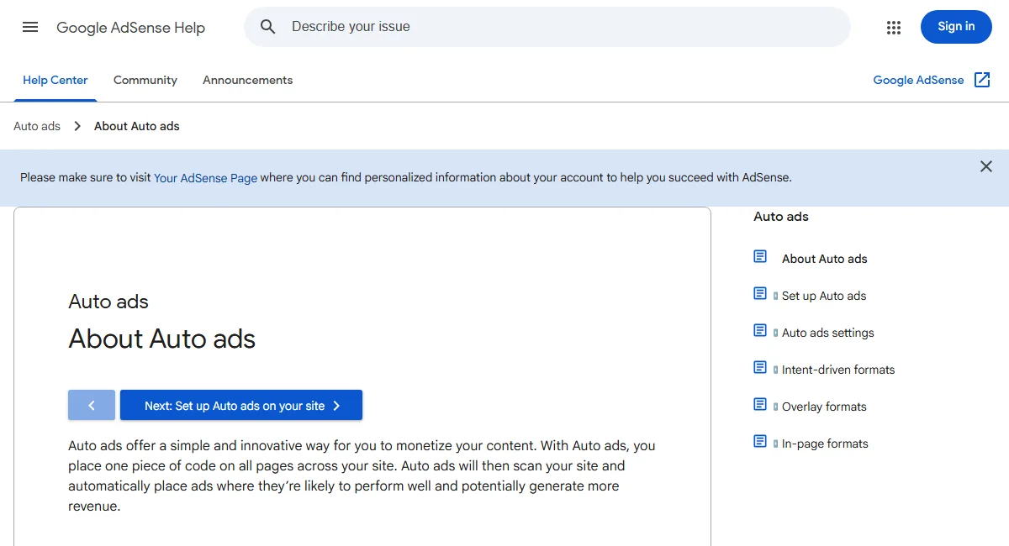Open the Google AdSense link
Image resolution: width=1009 pixels, height=546 pixels.
pyautogui.click(x=918, y=80)
